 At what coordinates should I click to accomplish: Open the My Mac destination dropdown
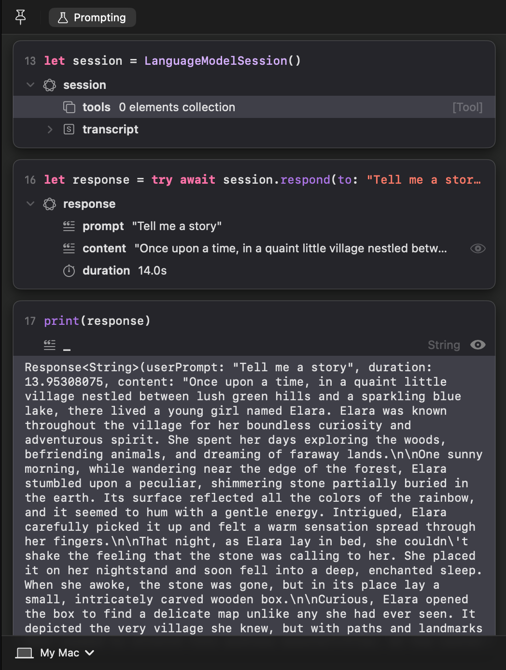pyautogui.click(x=55, y=653)
